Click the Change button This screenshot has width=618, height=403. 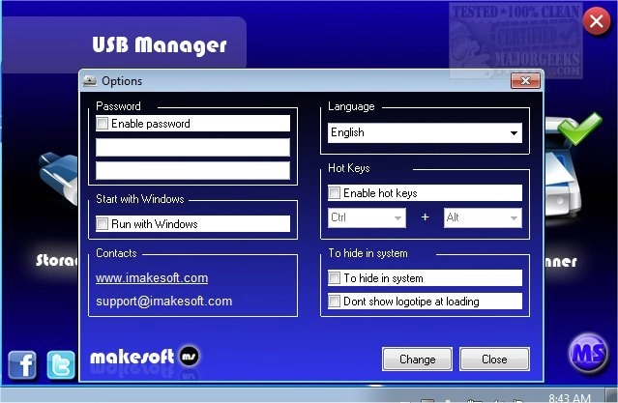(x=417, y=359)
